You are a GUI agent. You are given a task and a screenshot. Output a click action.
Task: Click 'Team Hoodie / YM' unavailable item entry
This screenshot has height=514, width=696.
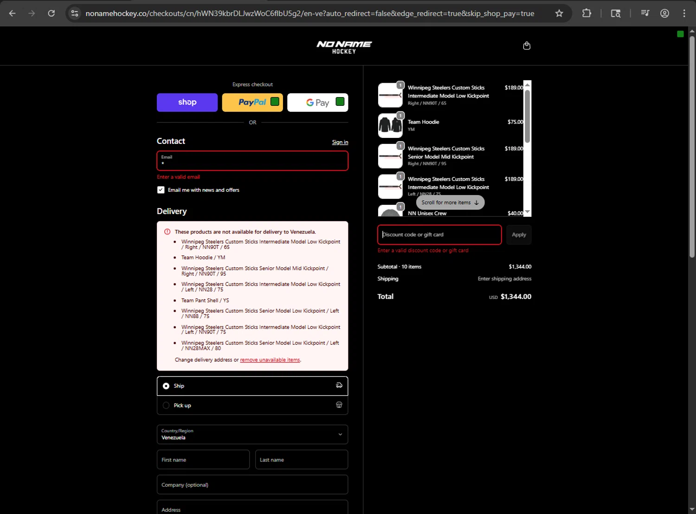(x=203, y=257)
